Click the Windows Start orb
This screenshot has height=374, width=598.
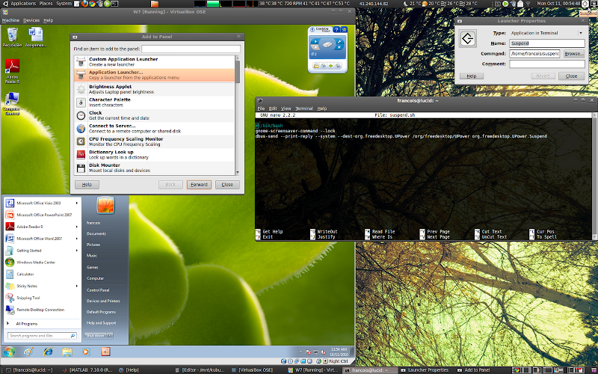(x=10, y=351)
